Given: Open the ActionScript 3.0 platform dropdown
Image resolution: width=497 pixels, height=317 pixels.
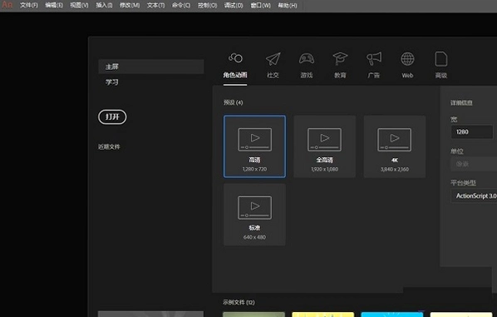Looking at the screenshot, I should (x=474, y=196).
